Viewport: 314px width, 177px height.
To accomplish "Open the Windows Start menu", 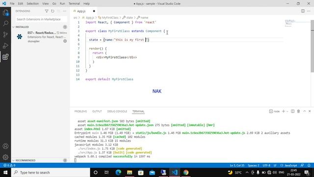I will tap(5, 173).
